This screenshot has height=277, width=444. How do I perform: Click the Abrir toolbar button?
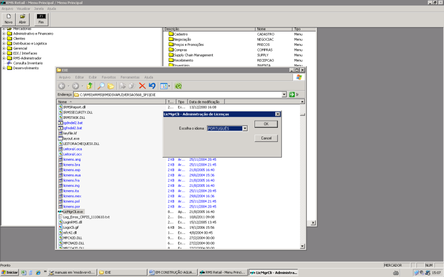(x=22, y=19)
